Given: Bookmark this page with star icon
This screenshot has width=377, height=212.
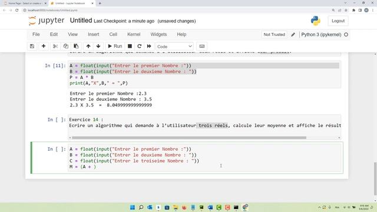Looking at the screenshot, I should [346, 11].
